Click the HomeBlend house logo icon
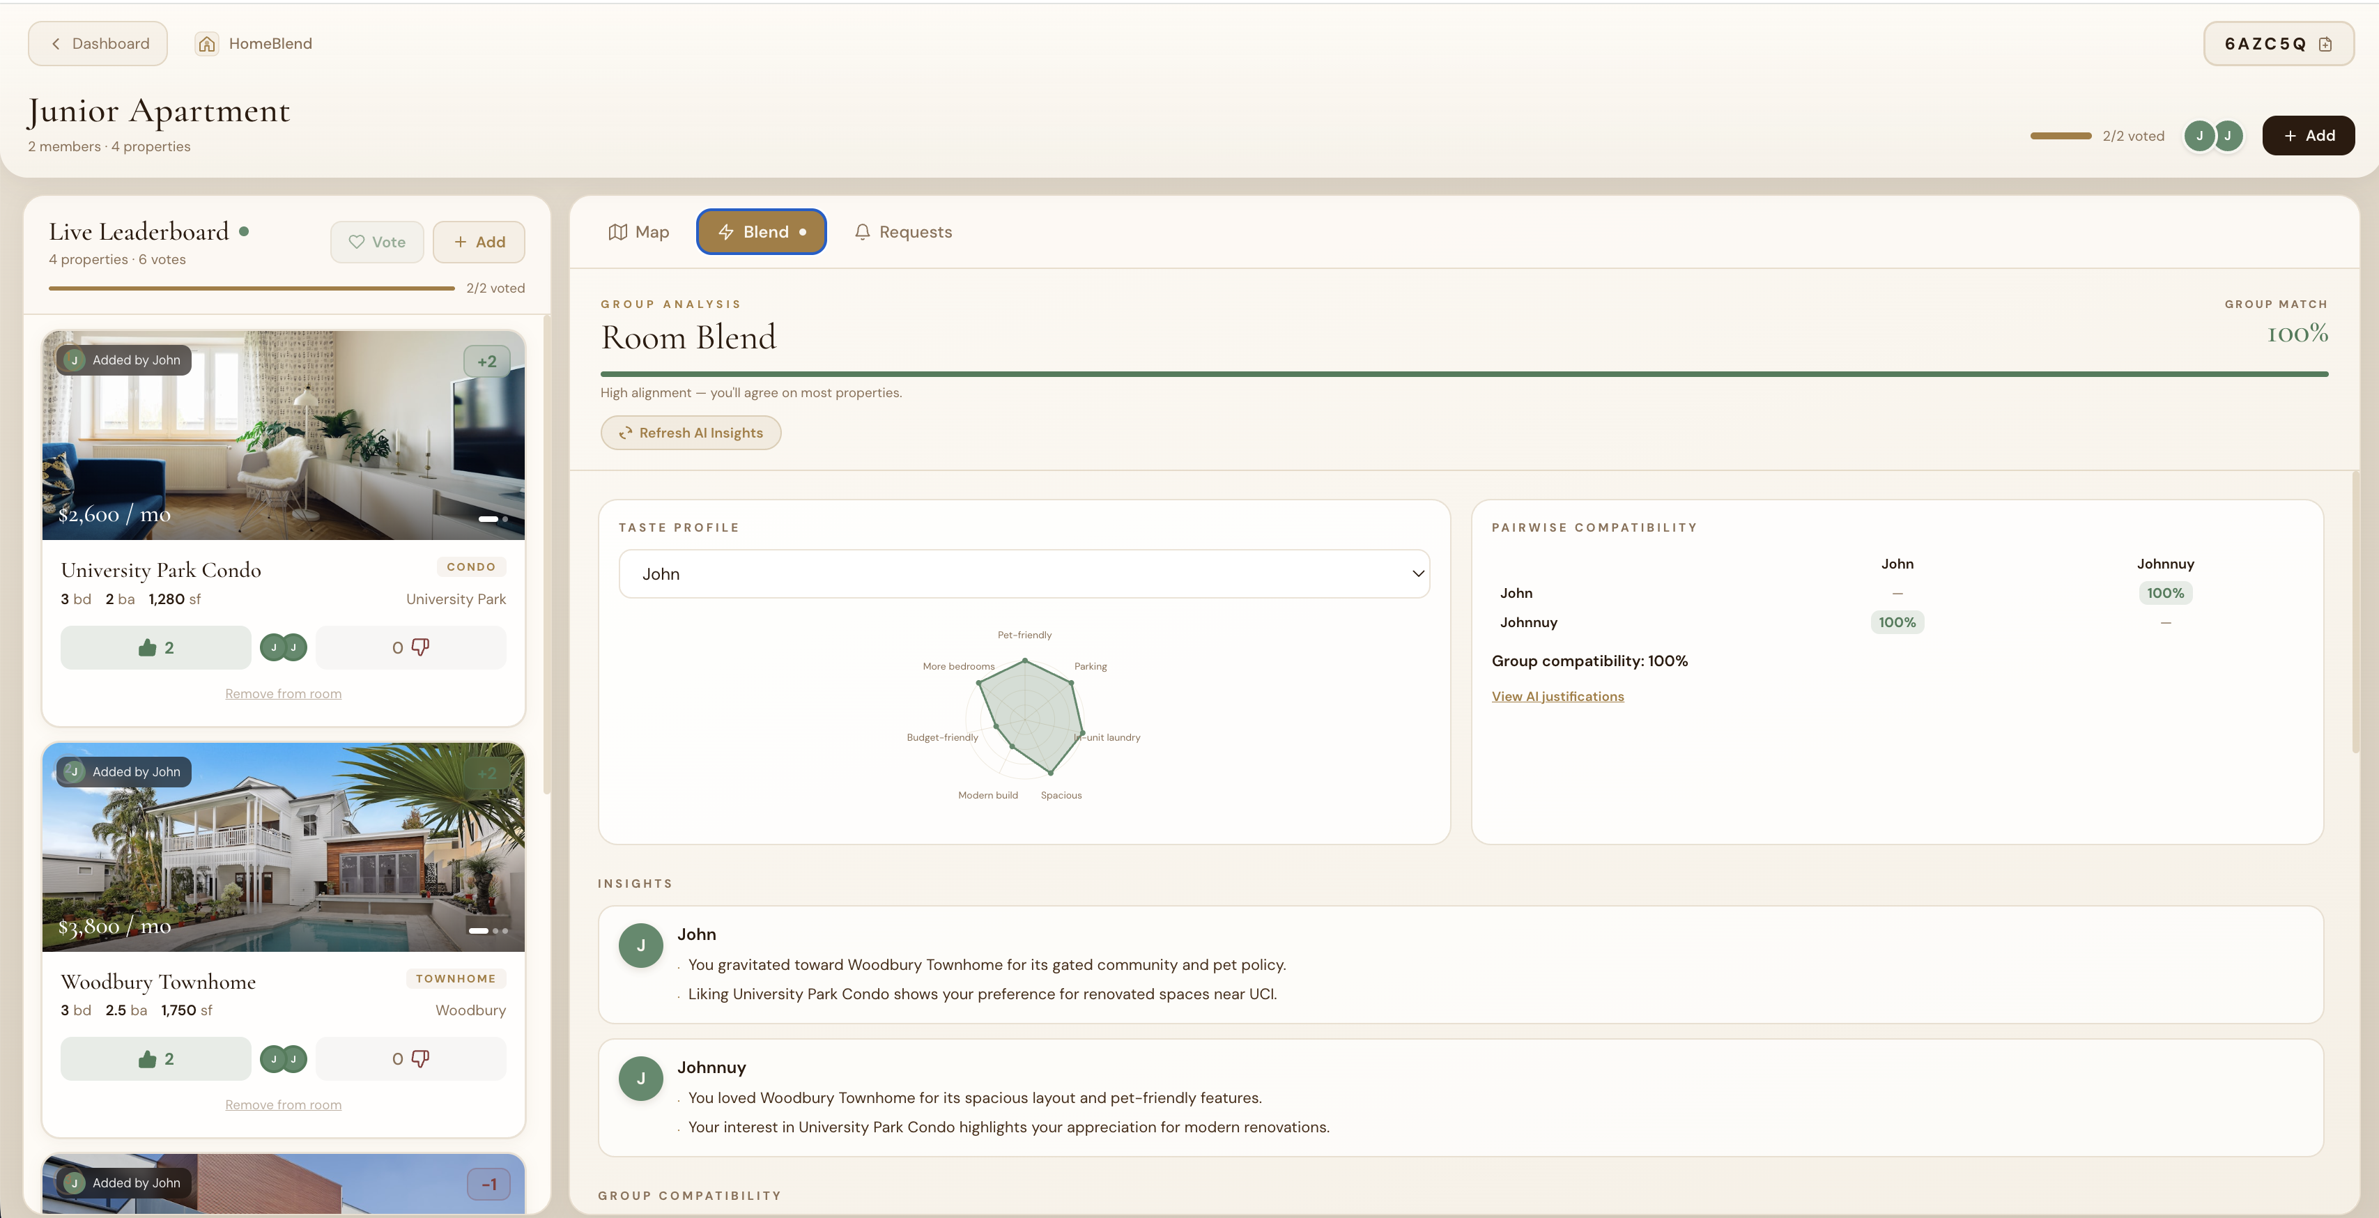2379x1218 pixels. [207, 43]
